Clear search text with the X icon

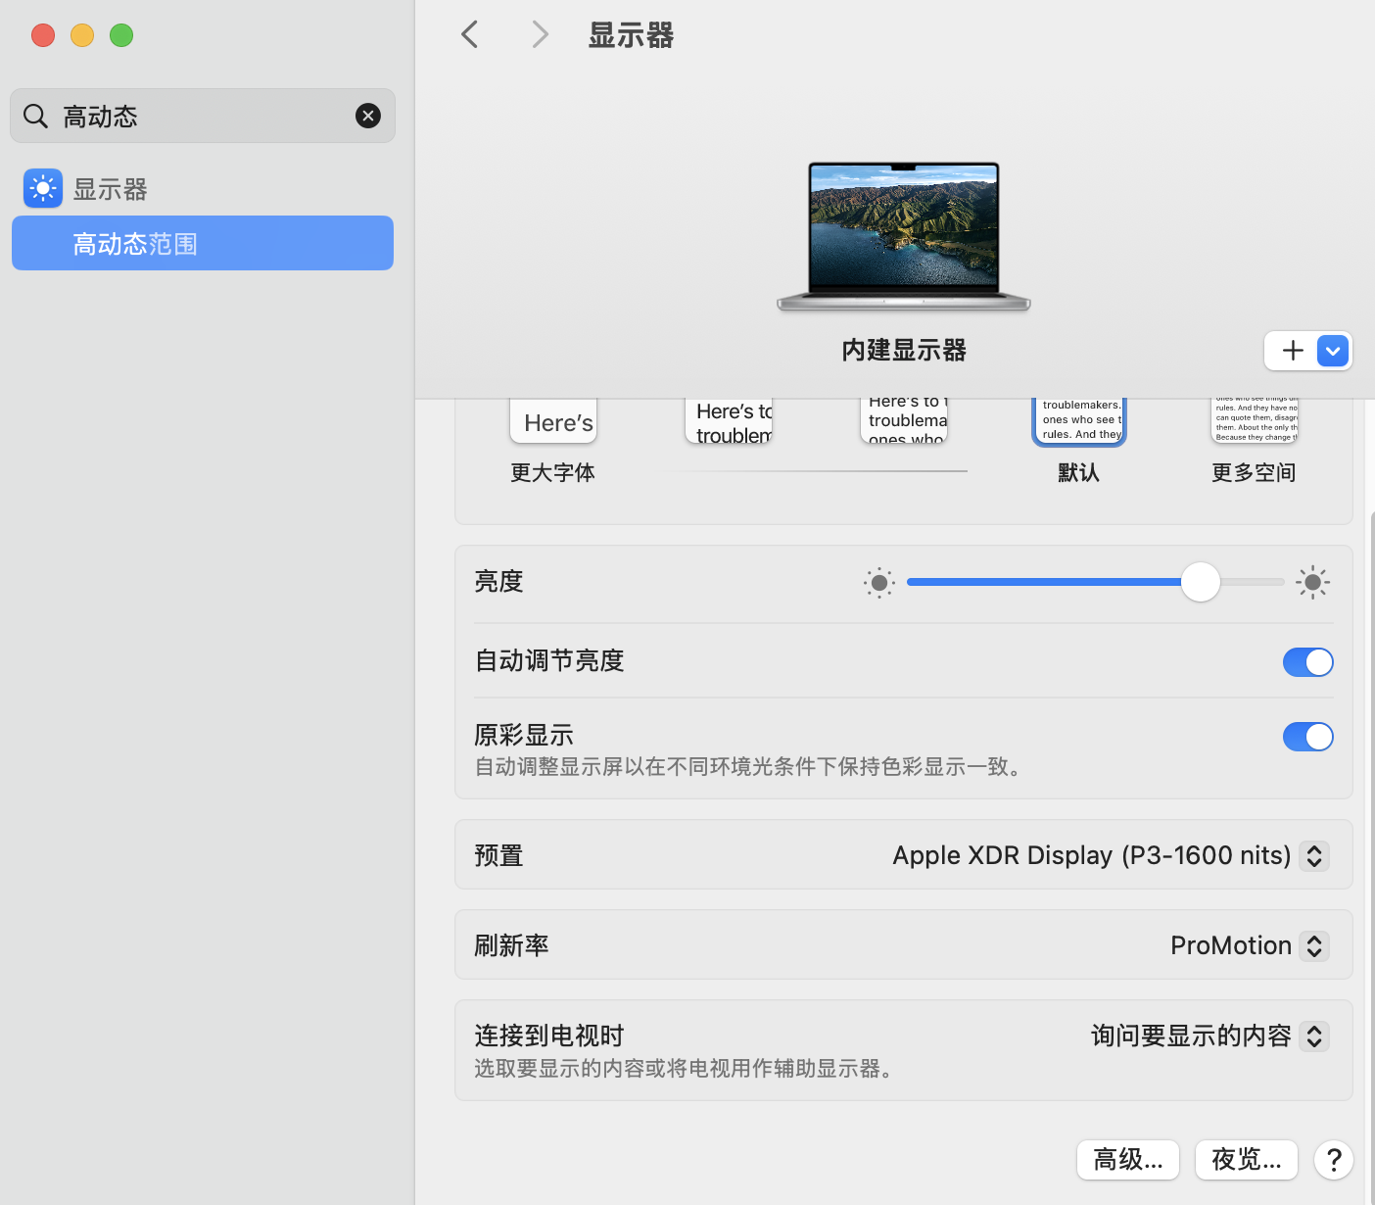(x=368, y=116)
